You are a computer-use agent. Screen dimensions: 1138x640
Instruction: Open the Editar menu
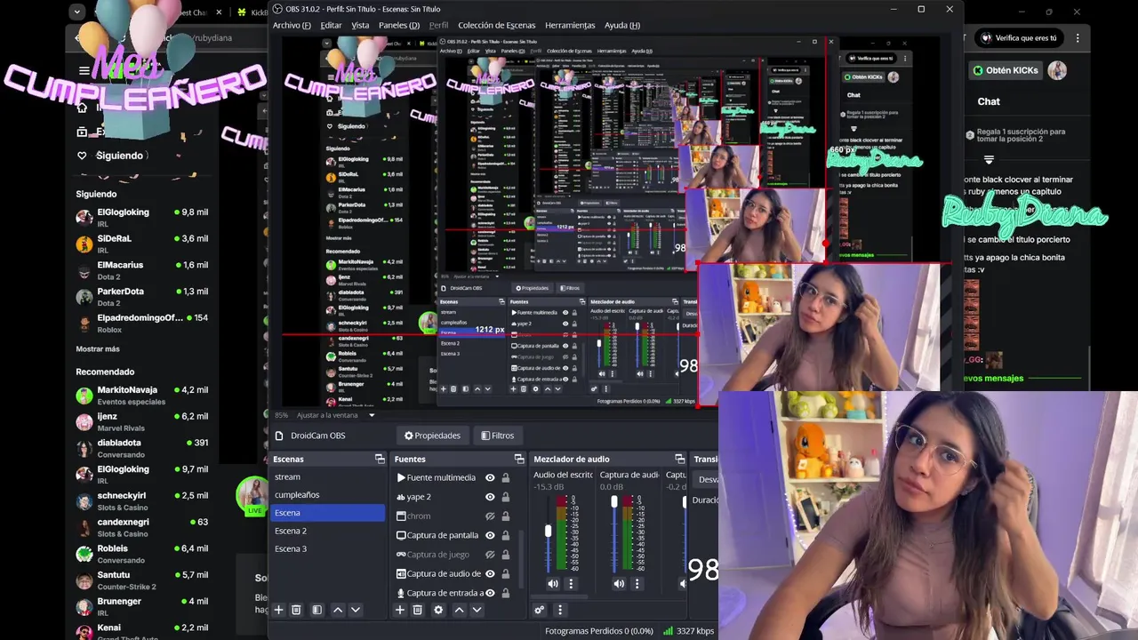pyautogui.click(x=331, y=25)
